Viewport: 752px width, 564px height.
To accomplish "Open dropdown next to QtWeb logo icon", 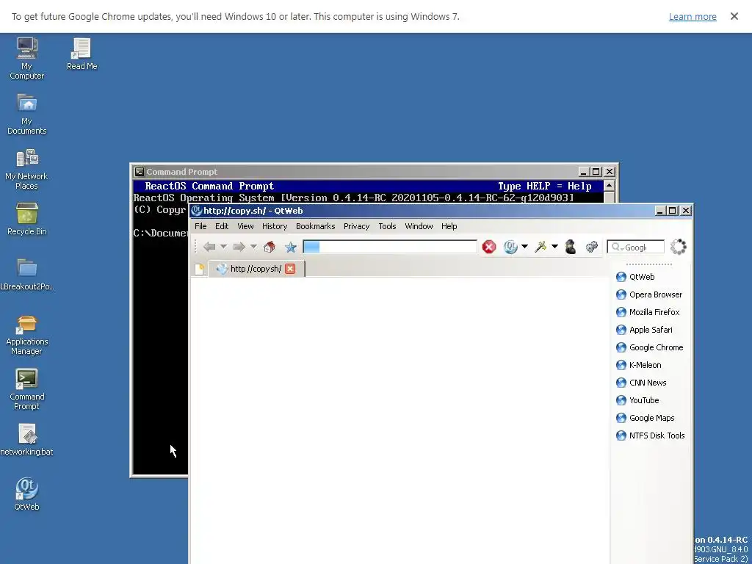I will 524,247.
